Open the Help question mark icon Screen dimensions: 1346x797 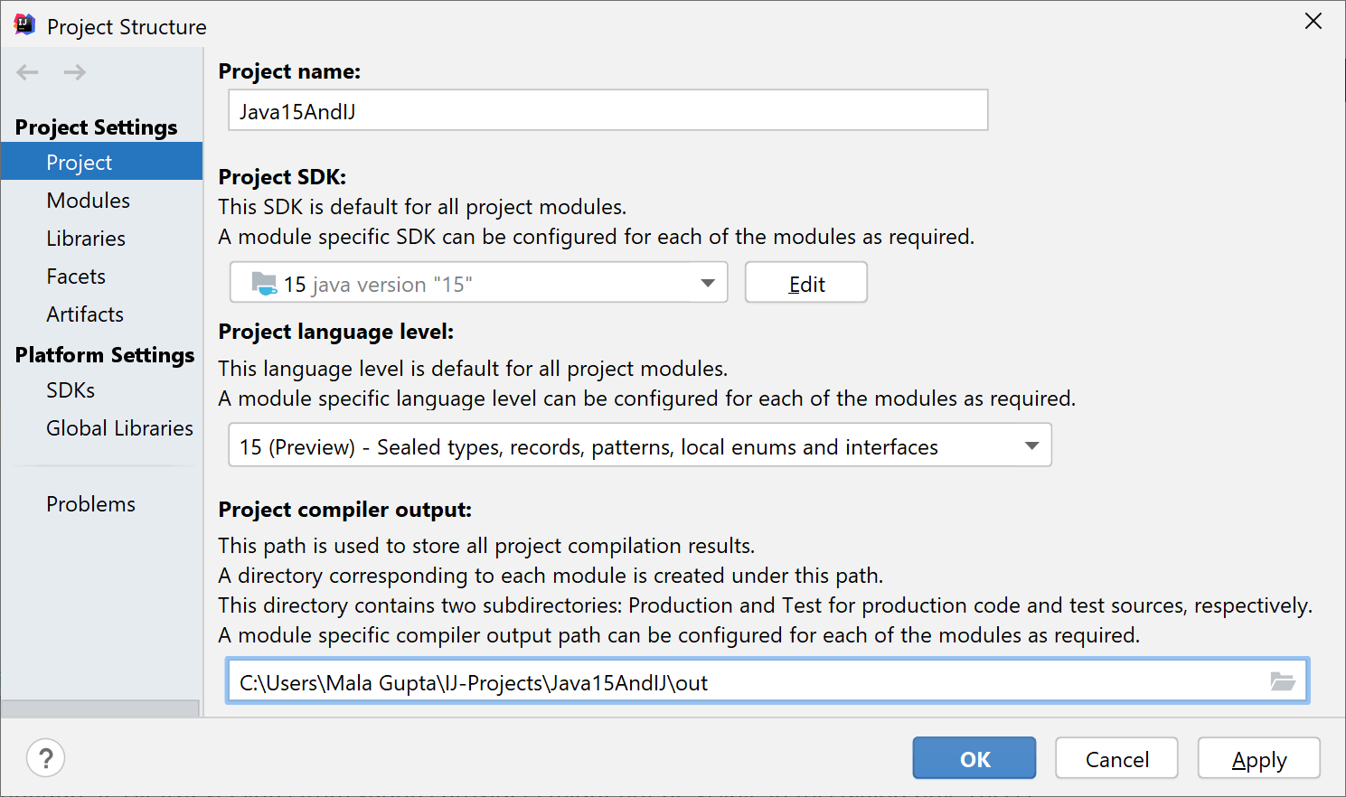[45, 757]
